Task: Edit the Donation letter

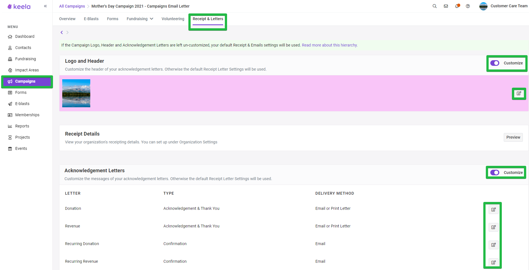Action: tap(494, 210)
